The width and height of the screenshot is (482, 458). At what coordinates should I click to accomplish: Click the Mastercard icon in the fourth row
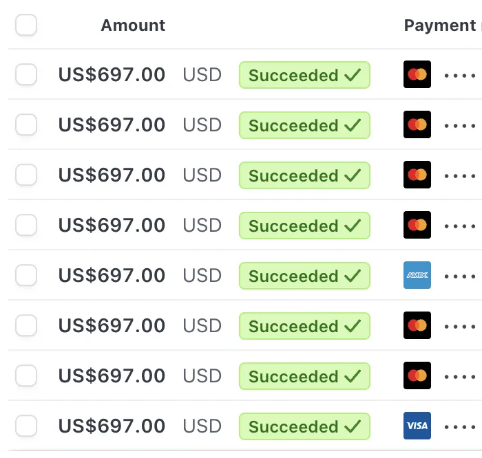pos(417,225)
